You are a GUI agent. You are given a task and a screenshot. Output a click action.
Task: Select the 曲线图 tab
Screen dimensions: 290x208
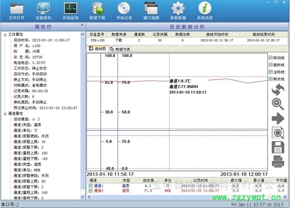click(x=97, y=48)
